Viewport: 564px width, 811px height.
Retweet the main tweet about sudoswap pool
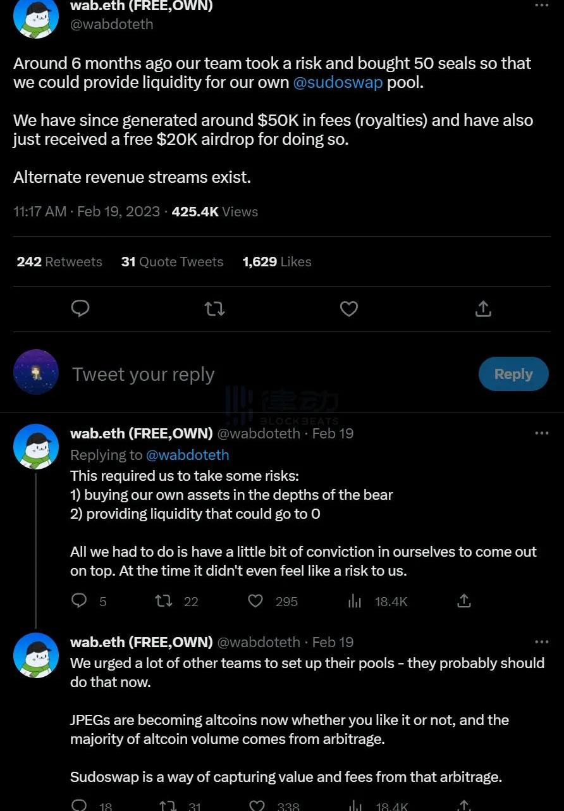coord(214,308)
